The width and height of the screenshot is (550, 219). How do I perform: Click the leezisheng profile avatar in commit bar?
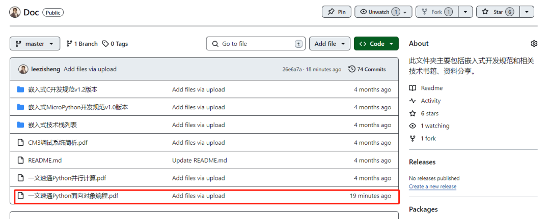click(x=23, y=70)
